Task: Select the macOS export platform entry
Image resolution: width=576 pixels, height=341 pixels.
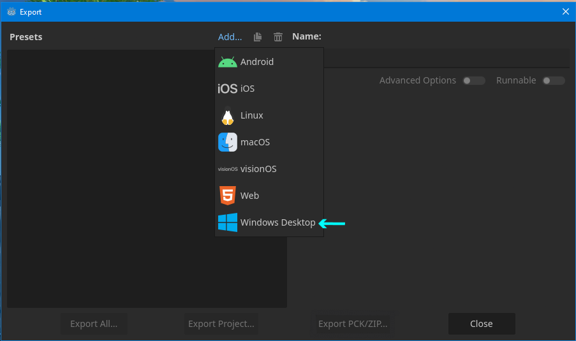Action: click(x=269, y=142)
